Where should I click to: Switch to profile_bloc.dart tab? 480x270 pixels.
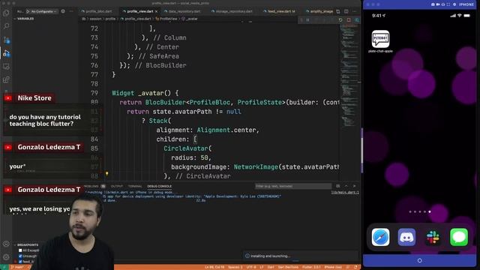pyautogui.click(x=97, y=11)
